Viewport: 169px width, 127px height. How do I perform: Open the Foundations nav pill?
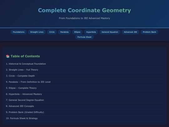(19, 32)
